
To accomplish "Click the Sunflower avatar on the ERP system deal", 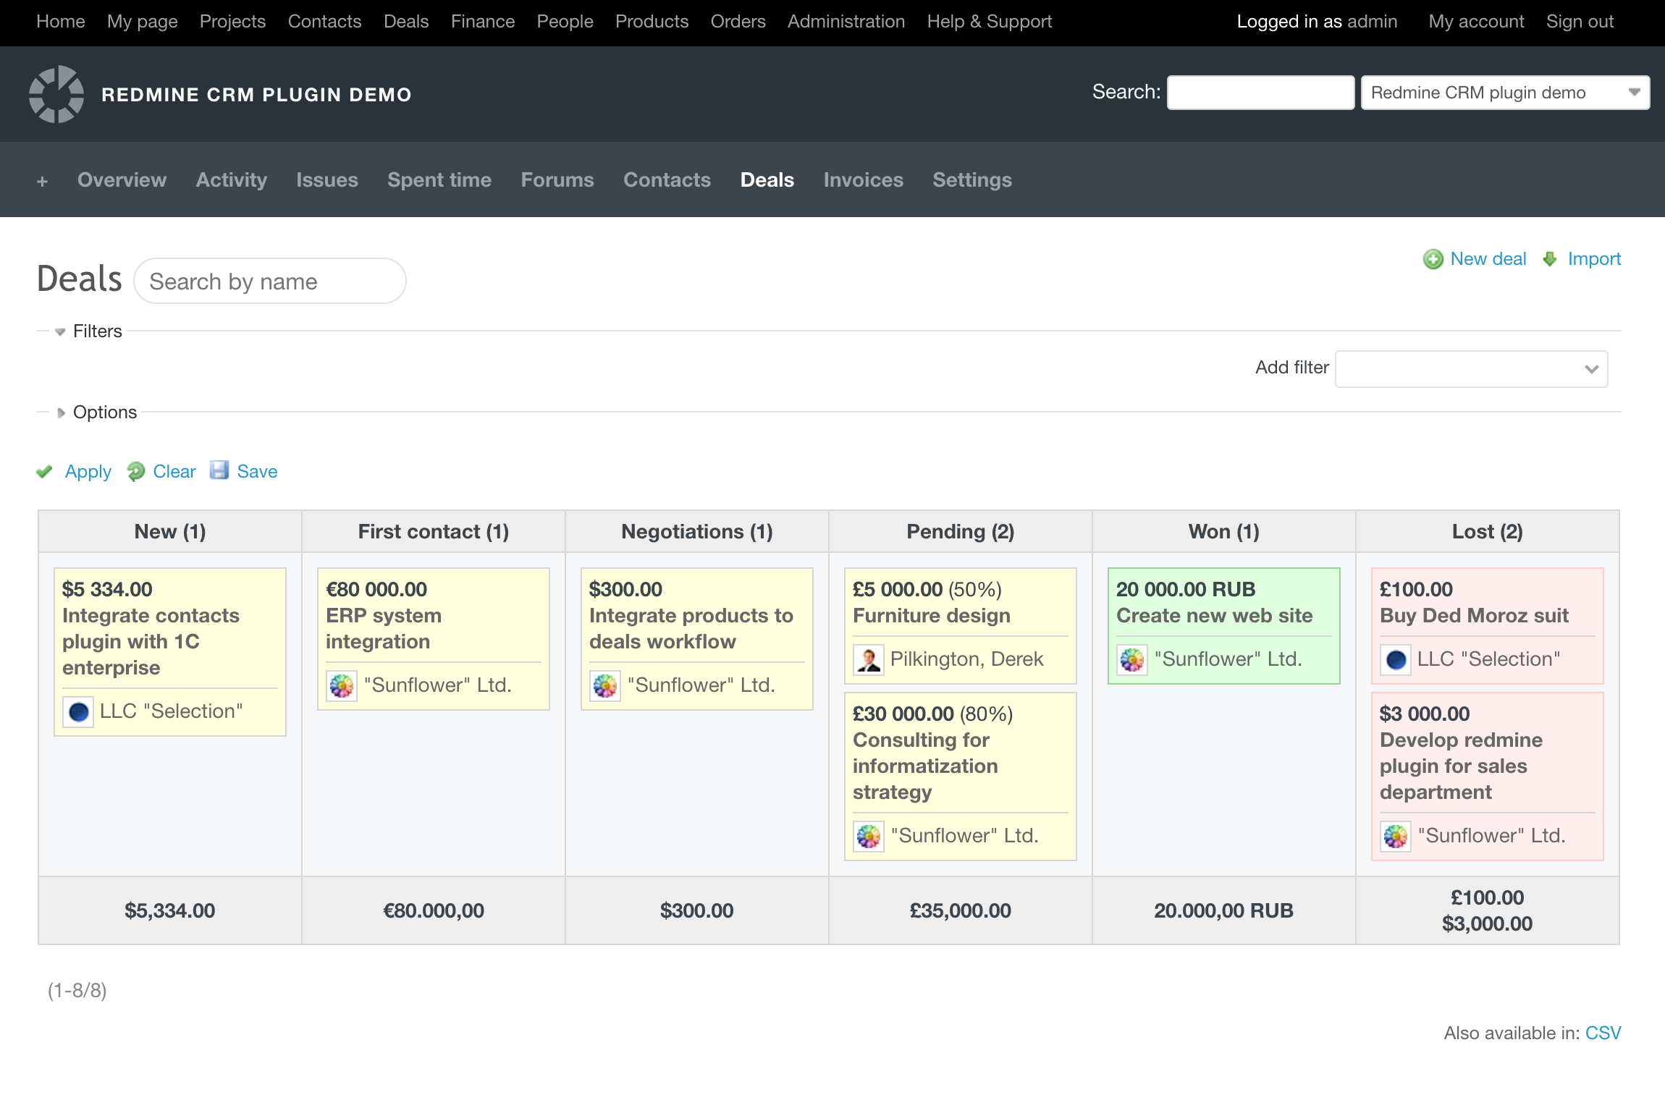I will (x=342, y=685).
